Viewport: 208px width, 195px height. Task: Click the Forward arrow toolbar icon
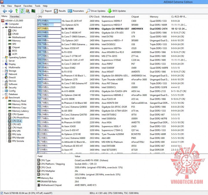coord(10,11)
